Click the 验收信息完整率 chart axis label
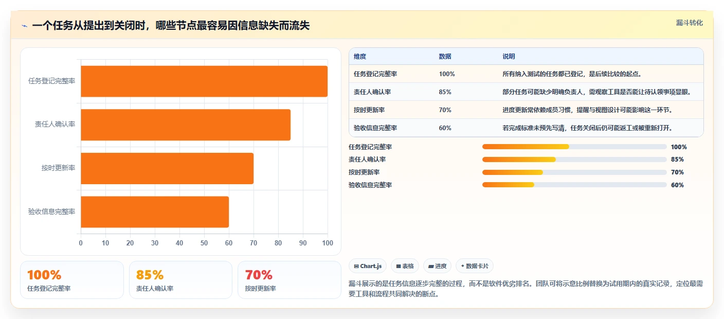 (x=52, y=211)
